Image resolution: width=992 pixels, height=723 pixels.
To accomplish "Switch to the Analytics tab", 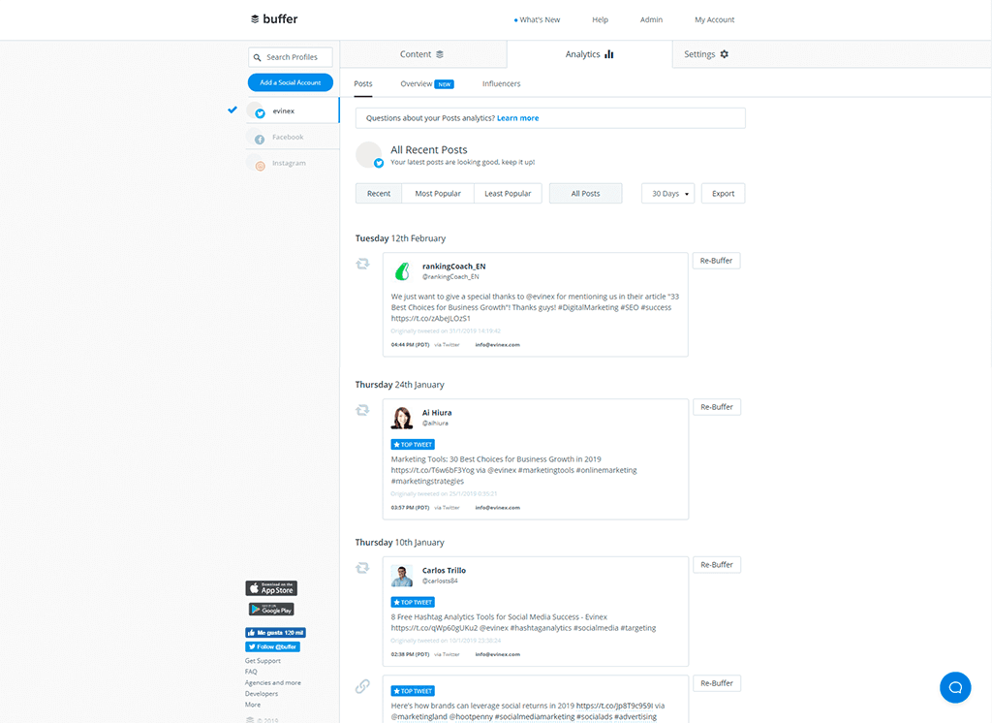I will tap(590, 54).
